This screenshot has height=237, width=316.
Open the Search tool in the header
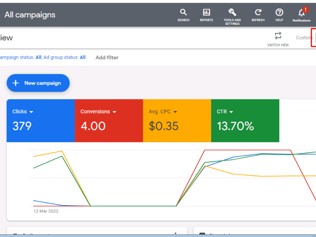point(183,15)
